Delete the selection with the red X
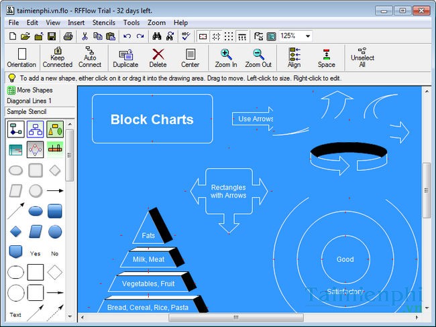Image resolution: width=436 pixels, height=327 pixels. 158,58
